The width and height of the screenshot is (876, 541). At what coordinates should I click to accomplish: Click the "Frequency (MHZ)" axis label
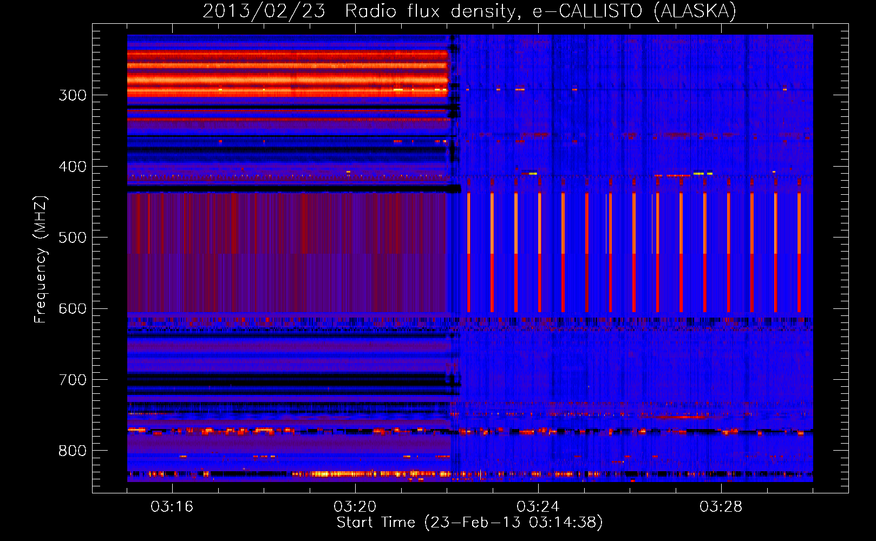[41, 260]
